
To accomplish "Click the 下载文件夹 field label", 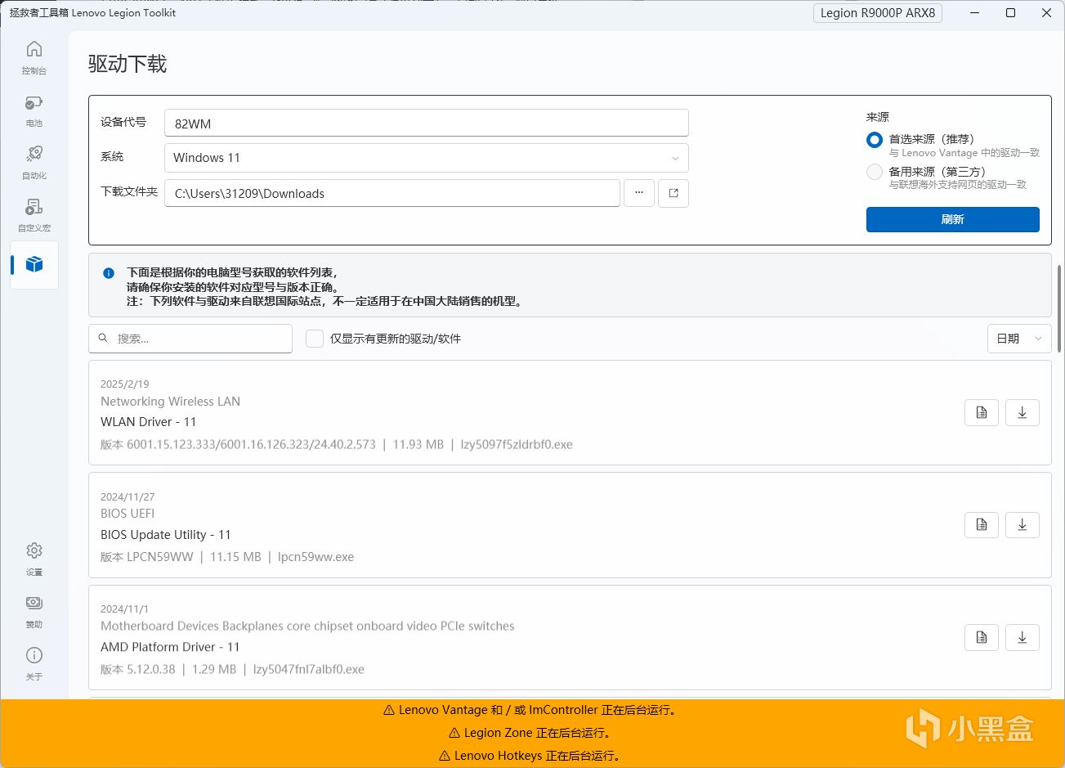I will [x=129, y=191].
